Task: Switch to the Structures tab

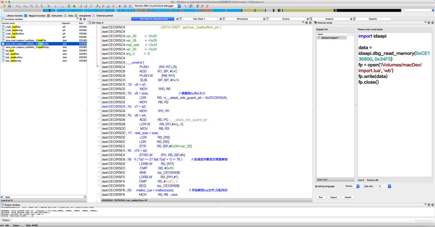Action: (x=242, y=19)
